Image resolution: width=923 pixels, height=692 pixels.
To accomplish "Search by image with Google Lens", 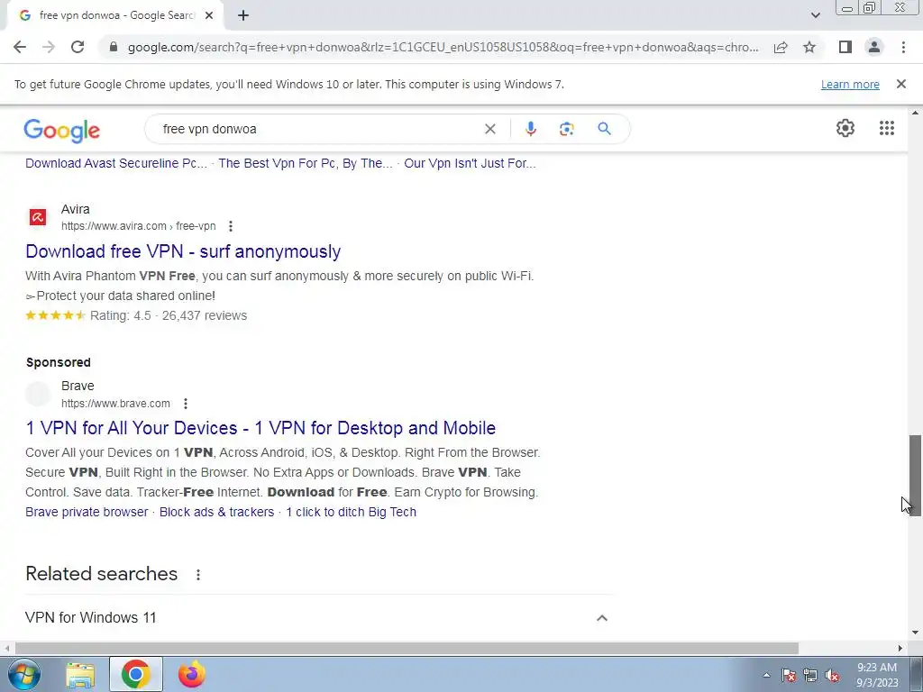I will (566, 129).
